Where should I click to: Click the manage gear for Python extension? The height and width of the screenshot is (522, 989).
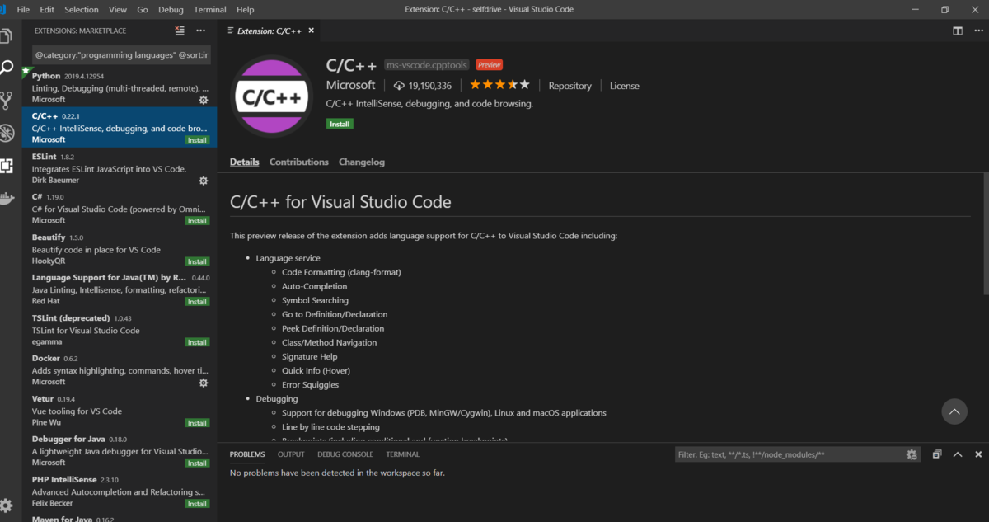point(204,100)
